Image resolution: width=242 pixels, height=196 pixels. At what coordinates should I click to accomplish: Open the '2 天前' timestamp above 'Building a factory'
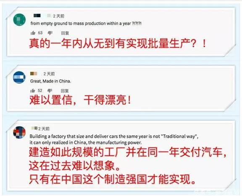[x=44, y=129]
